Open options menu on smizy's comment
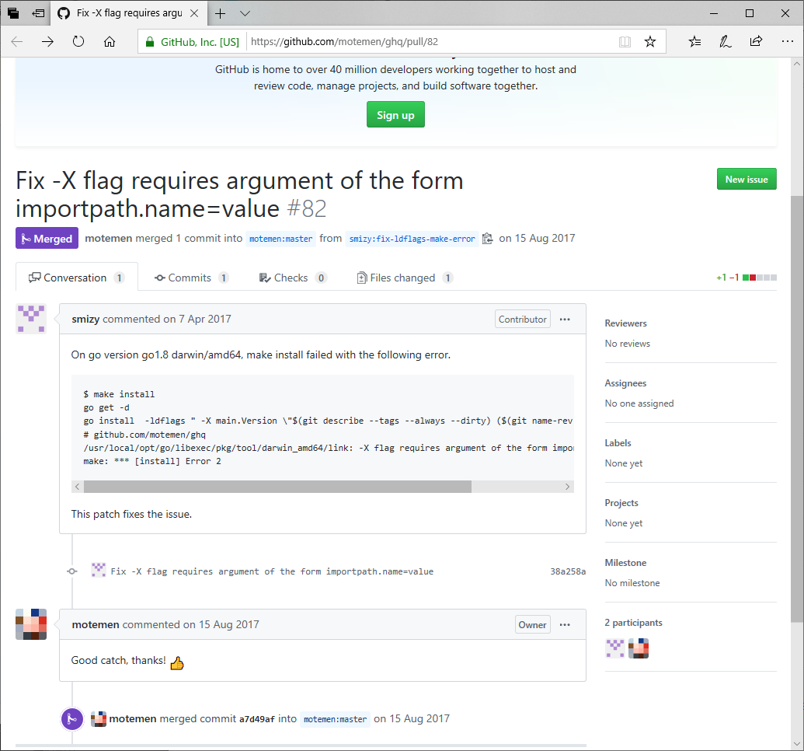 pyautogui.click(x=565, y=320)
